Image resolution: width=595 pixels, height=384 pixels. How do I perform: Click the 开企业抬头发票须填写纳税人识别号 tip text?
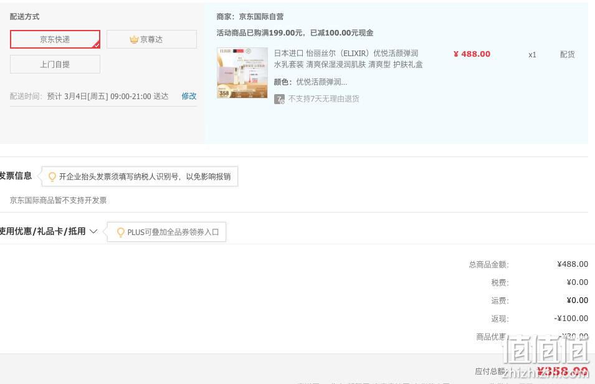pos(145,176)
